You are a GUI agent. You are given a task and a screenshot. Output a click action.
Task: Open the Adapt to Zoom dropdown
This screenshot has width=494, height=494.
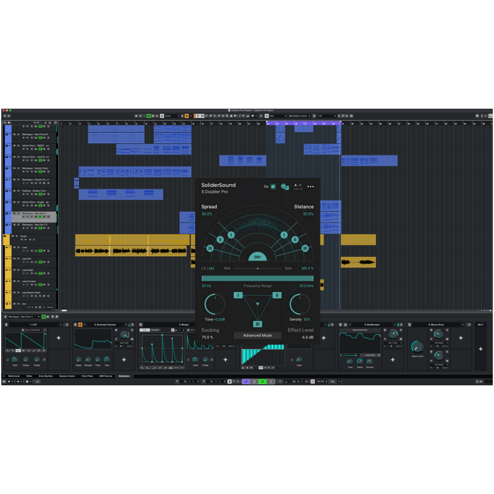pos(300,116)
